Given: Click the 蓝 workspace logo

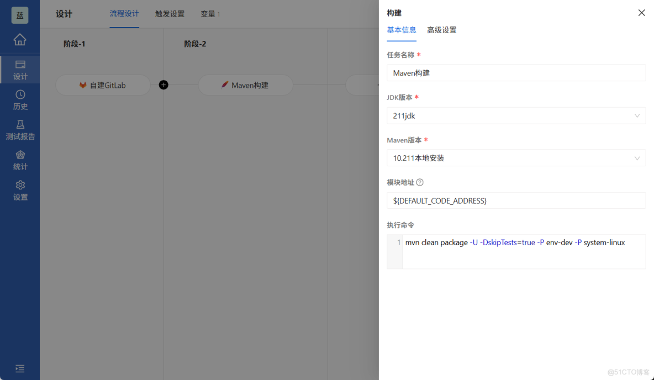Looking at the screenshot, I should point(20,15).
